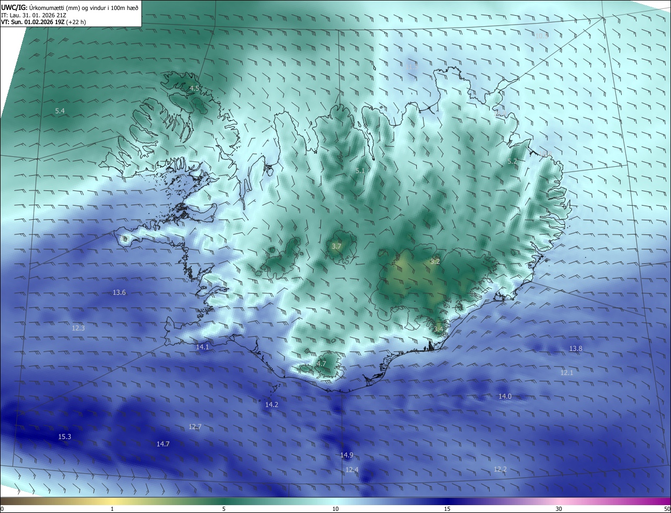Click the 15.3 value label in the southwest
This screenshot has width=671, height=513.
click(64, 436)
